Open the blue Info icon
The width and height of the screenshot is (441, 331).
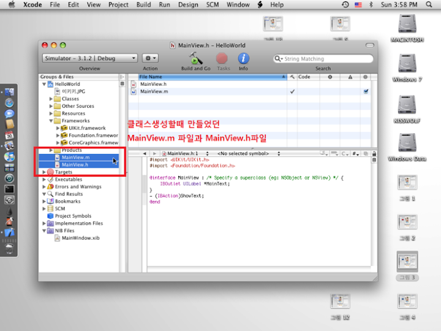[243, 59]
